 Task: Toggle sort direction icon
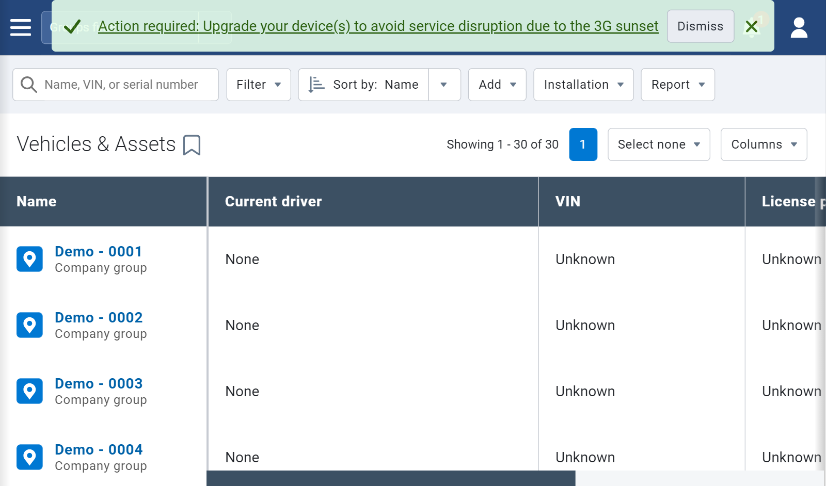(x=316, y=85)
